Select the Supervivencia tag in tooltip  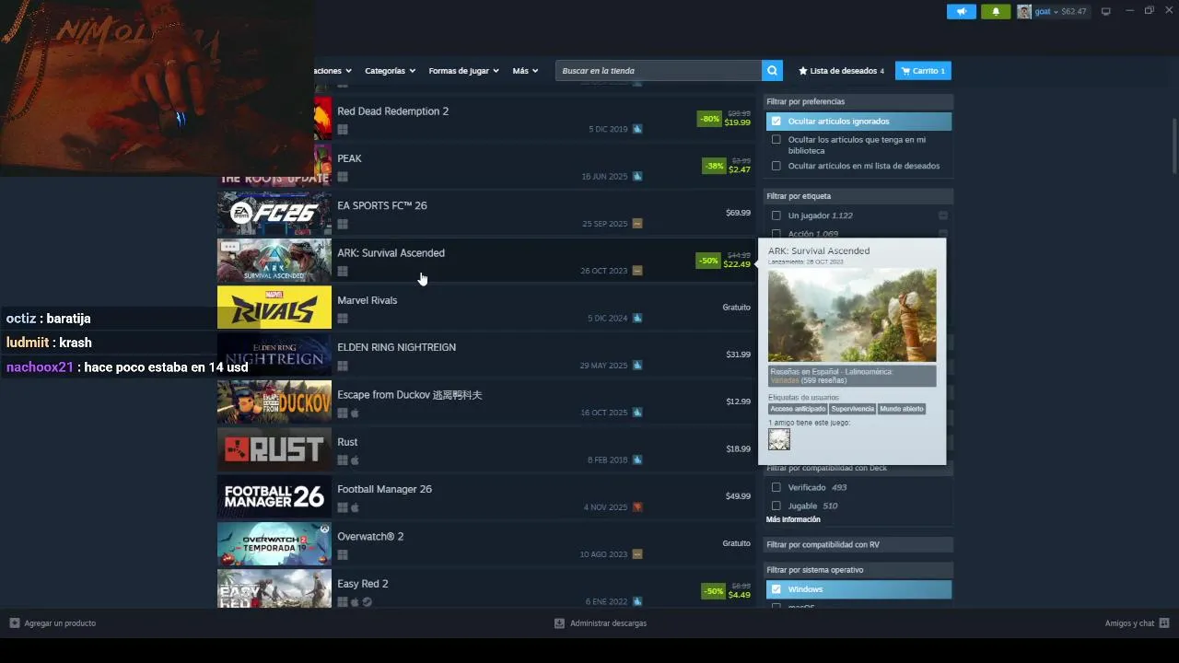(852, 409)
